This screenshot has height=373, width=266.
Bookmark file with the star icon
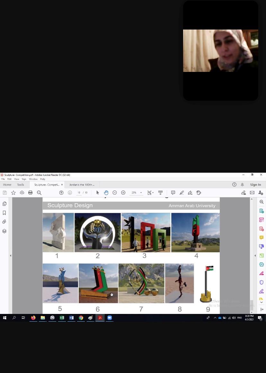[13, 193]
